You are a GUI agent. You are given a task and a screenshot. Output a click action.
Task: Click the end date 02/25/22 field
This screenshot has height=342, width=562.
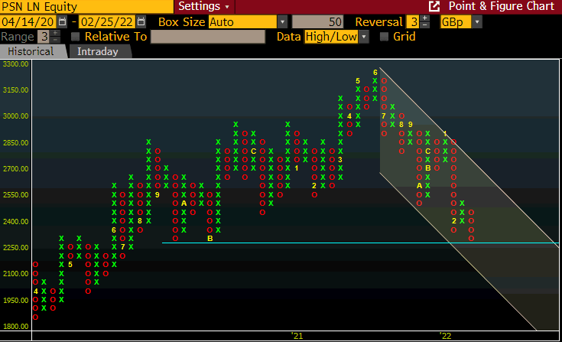tap(107, 22)
